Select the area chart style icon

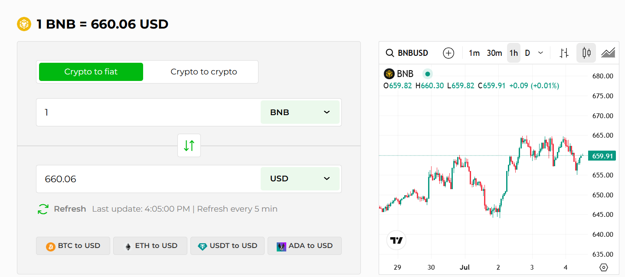tap(608, 53)
